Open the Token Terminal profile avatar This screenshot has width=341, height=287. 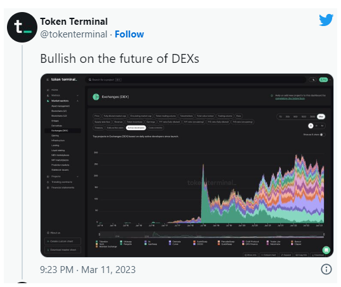tap(22, 27)
